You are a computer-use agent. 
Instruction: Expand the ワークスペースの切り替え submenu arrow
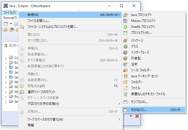[119, 119]
